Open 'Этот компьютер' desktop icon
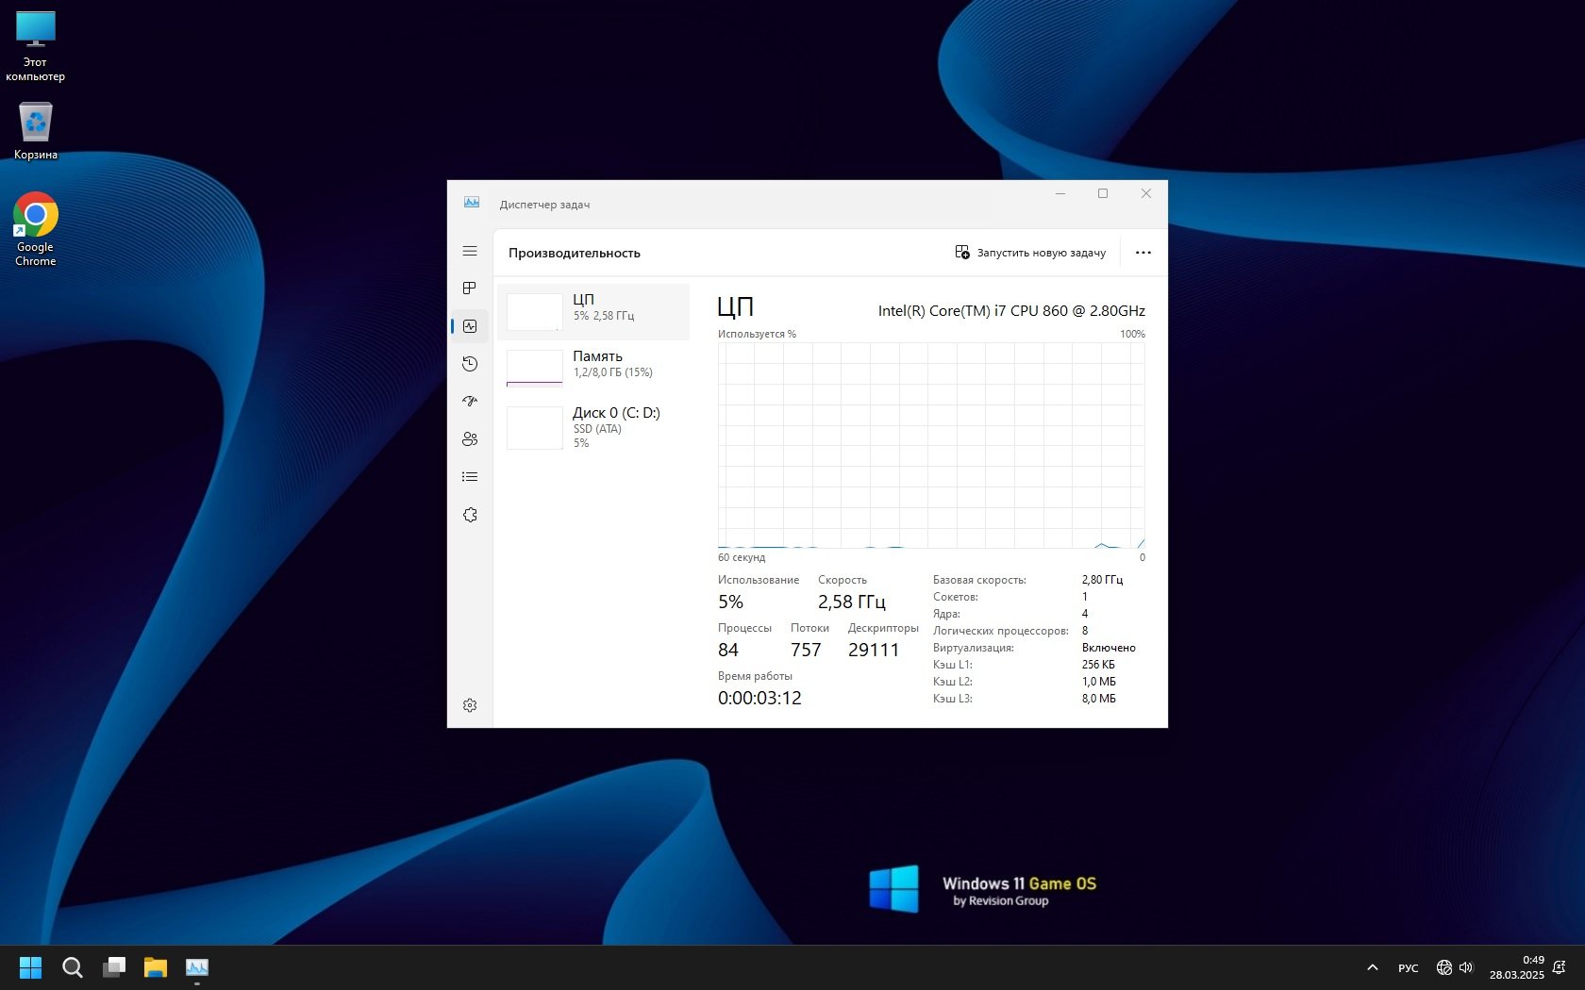 pos(36,46)
